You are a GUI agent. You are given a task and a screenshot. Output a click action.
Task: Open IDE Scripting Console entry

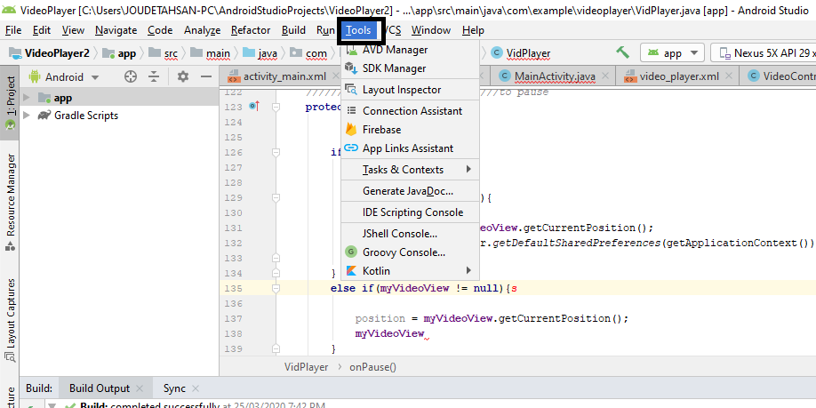point(410,212)
